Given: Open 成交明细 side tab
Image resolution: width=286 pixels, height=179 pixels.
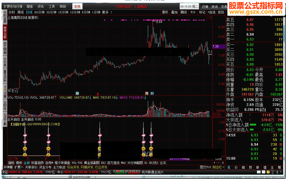Looking at the screenshot, I should click(5, 48).
